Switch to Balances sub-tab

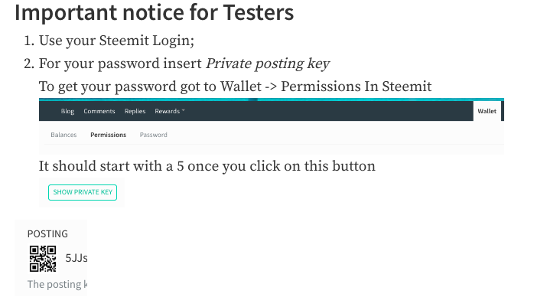pyautogui.click(x=63, y=135)
